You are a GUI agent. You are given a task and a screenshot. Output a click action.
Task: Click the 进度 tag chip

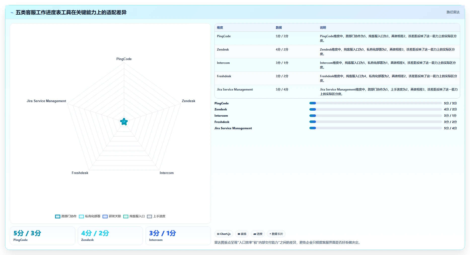pos(258,234)
